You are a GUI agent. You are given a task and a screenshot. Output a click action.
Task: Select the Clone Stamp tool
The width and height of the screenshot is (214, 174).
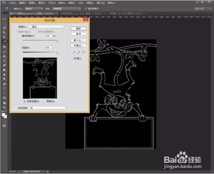coord(4,56)
